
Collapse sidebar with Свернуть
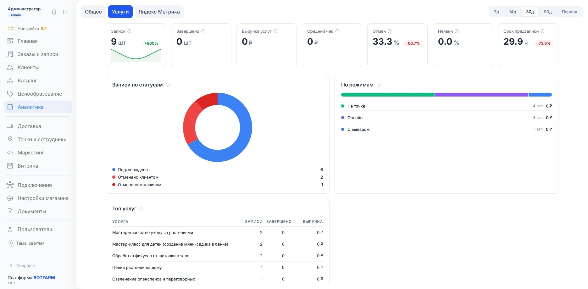point(22,265)
